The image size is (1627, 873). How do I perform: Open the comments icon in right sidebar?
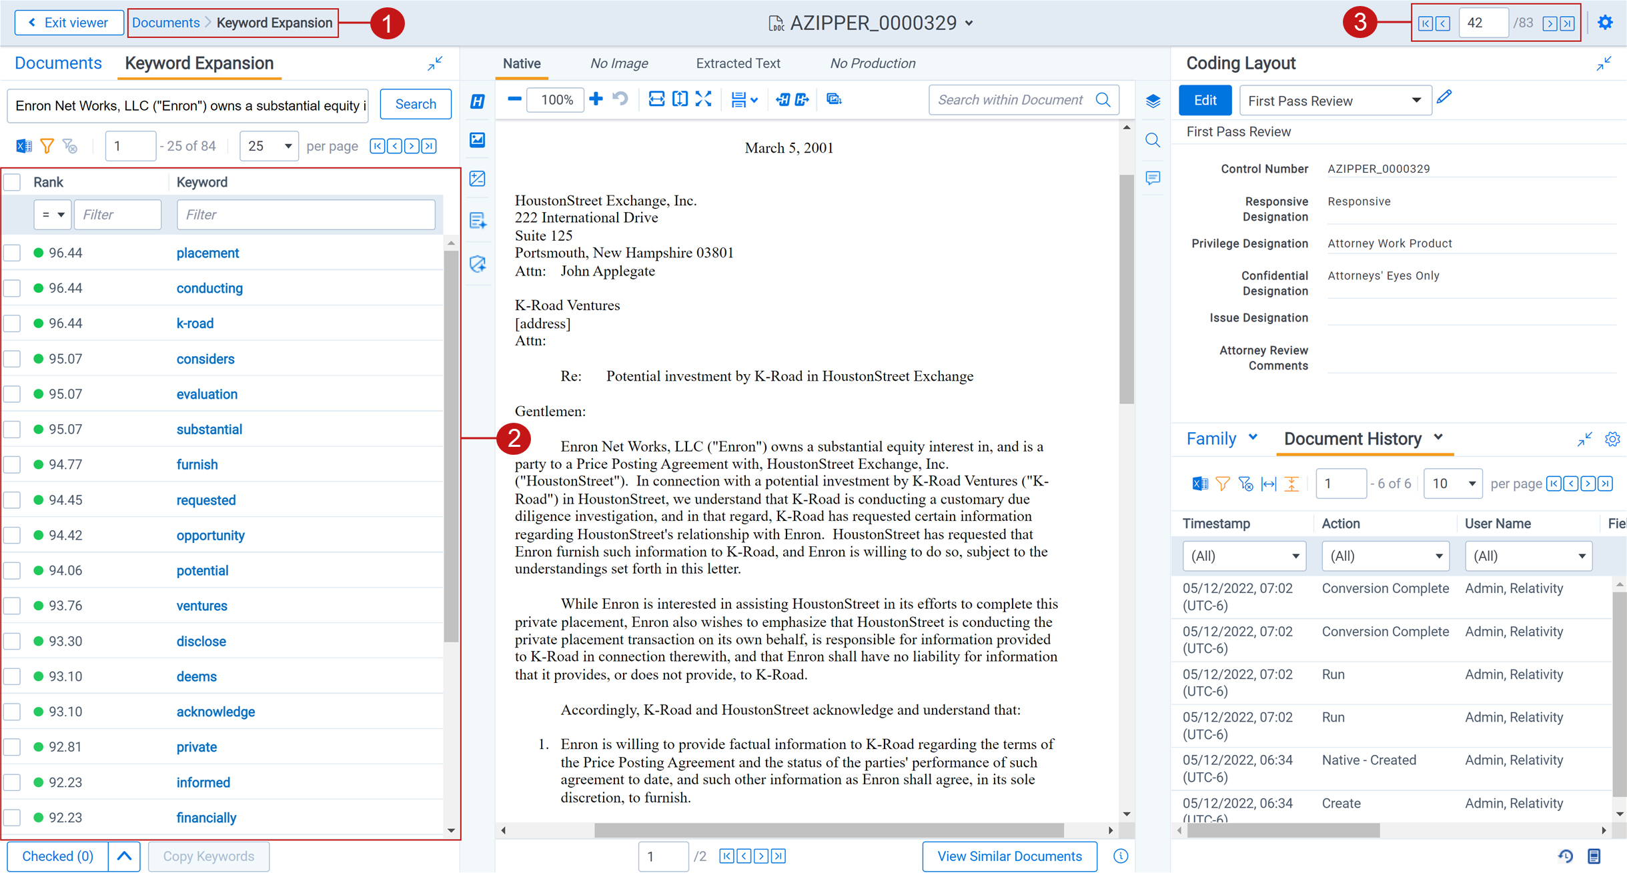coord(1153,178)
